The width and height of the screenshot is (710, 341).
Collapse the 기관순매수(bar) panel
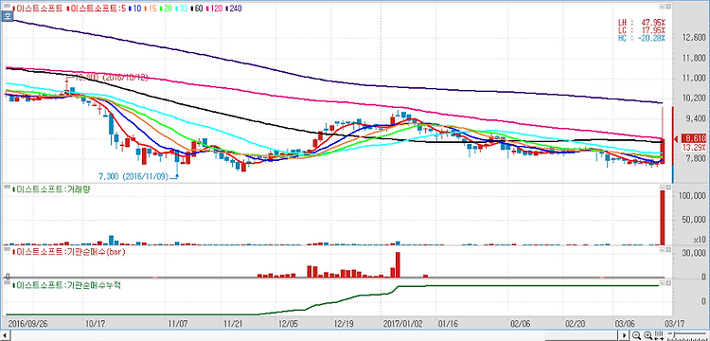pos(663,248)
